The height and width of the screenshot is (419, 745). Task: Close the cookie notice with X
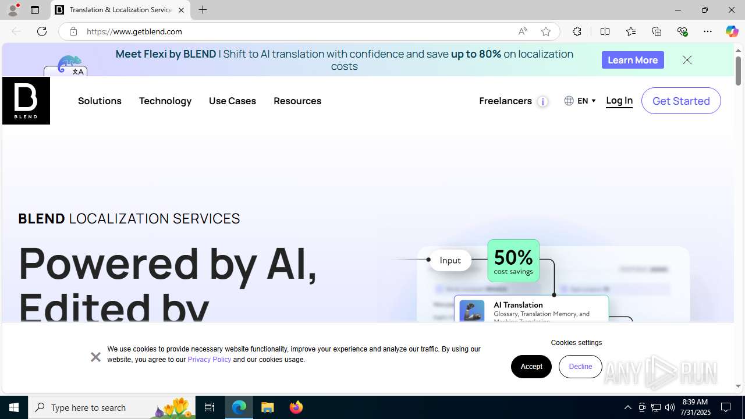(x=95, y=357)
